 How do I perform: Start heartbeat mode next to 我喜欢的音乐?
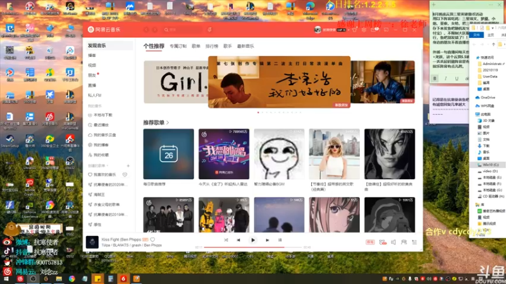125,175
